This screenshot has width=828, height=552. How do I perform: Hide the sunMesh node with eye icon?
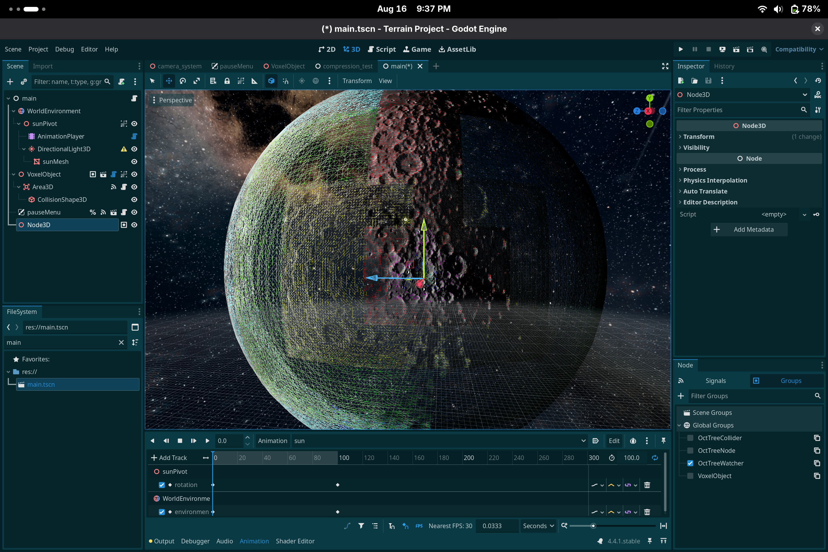coord(134,162)
